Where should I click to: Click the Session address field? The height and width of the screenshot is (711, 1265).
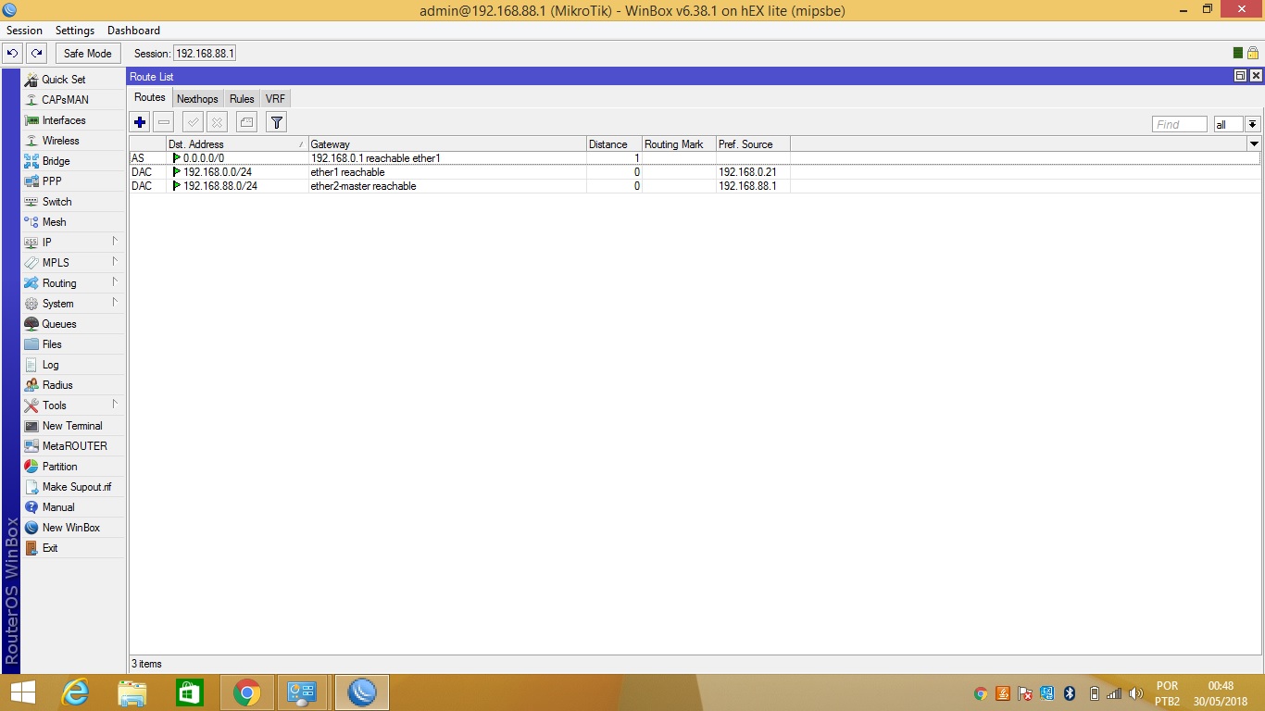[205, 54]
